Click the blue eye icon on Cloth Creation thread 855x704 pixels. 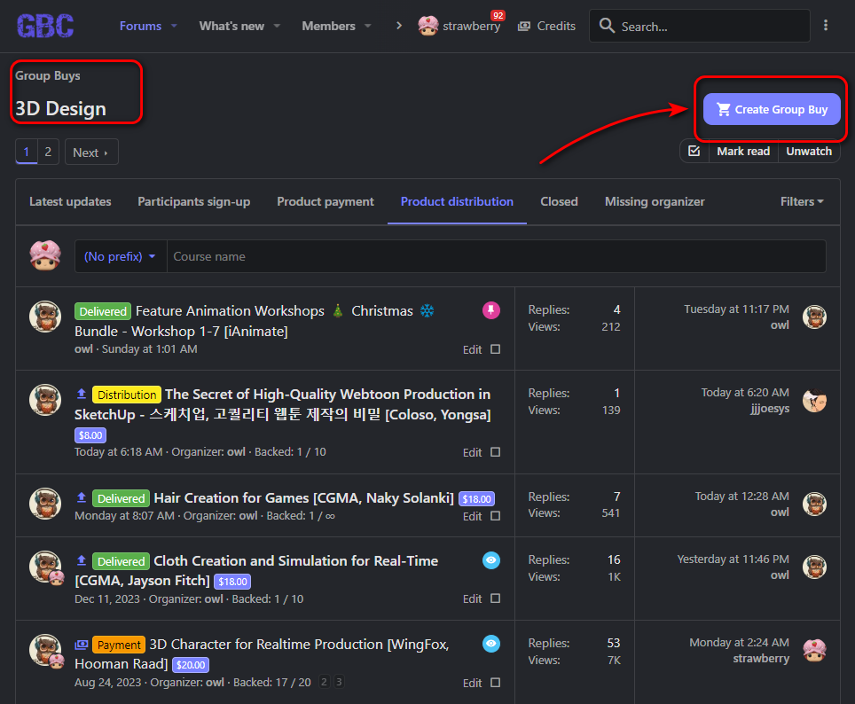pyautogui.click(x=490, y=560)
